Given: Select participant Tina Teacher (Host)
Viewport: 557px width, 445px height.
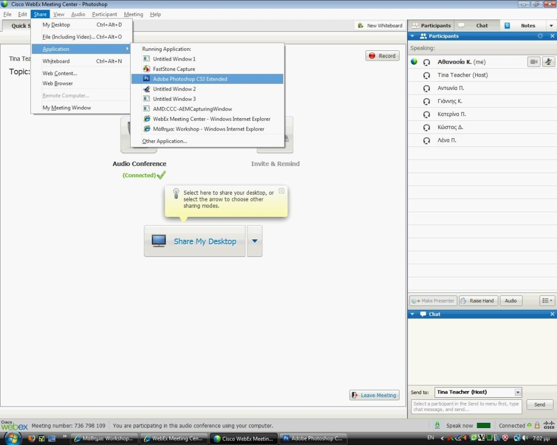Looking at the screenshot, I should (482, 75).
